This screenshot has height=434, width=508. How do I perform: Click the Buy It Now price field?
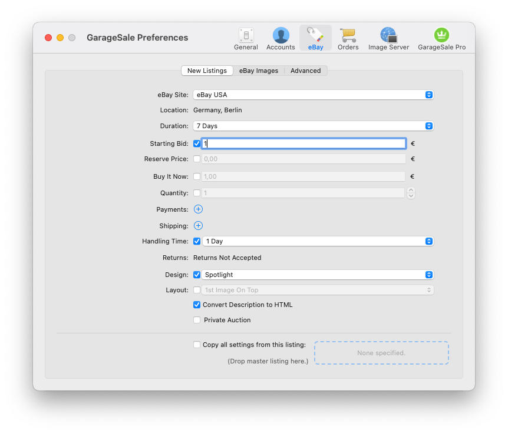304,176
